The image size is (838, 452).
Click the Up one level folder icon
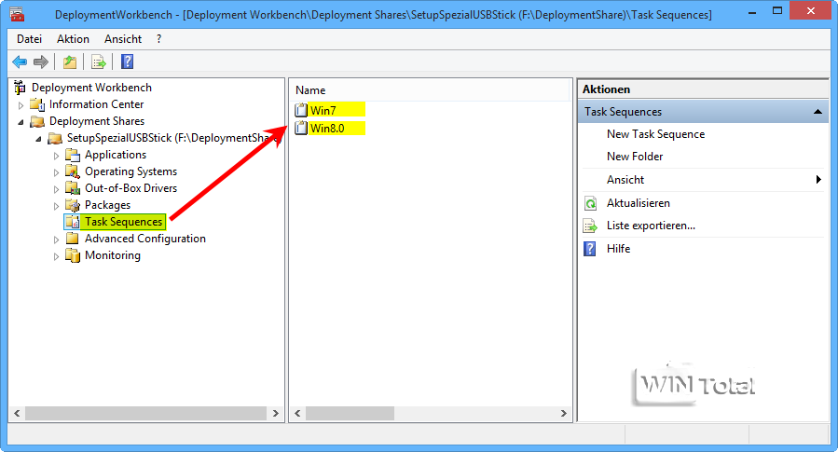70,62
